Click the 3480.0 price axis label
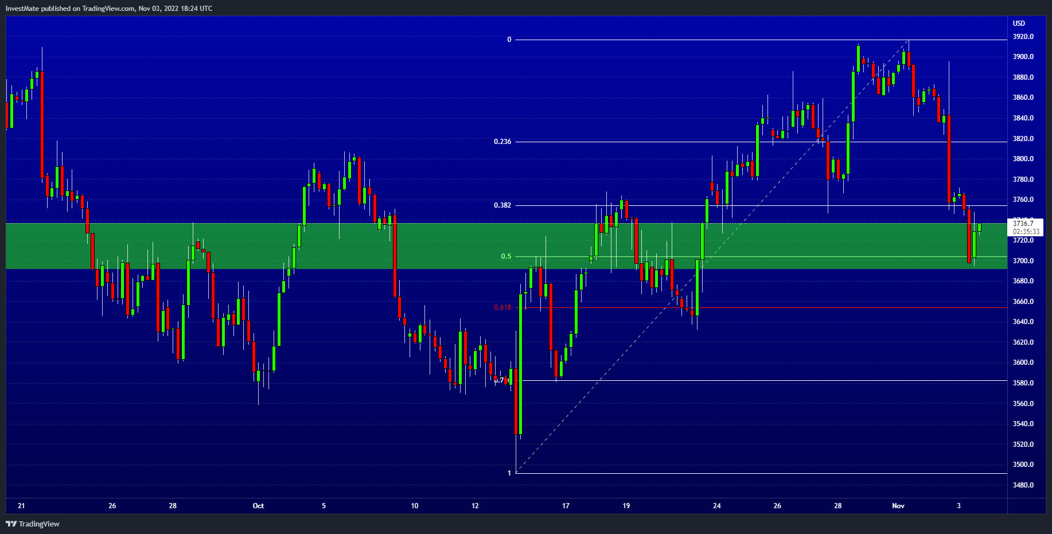 1023,485
